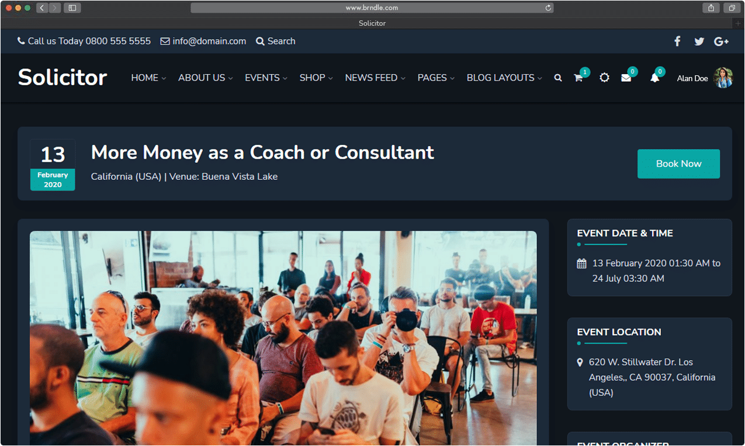Click the Solicitor site logo
Viewport: 745px width, 446px height.
(x=63, y=77)
